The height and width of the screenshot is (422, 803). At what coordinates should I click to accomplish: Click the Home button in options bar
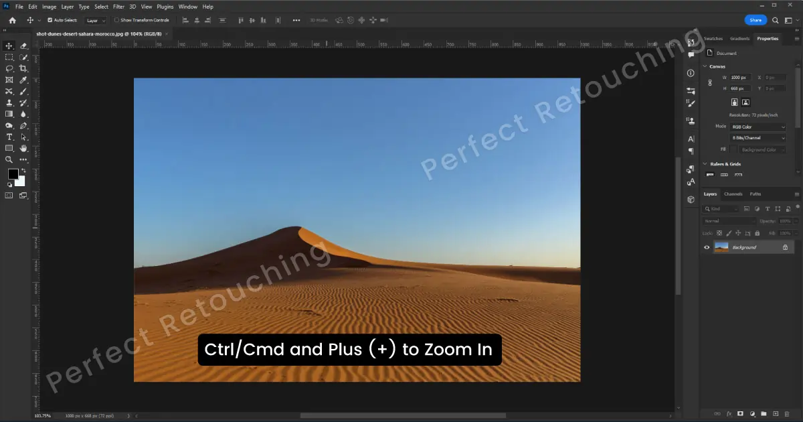[x=12, y=20]
